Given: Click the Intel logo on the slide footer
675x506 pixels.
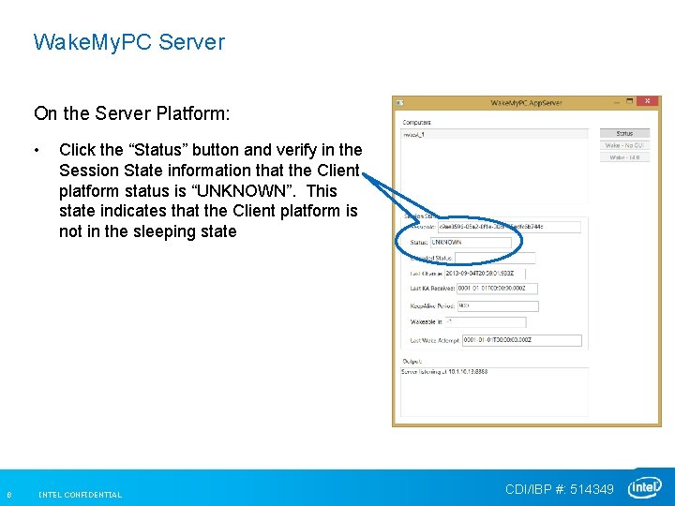Looking at the screenshot, I should tap(644, 487).
